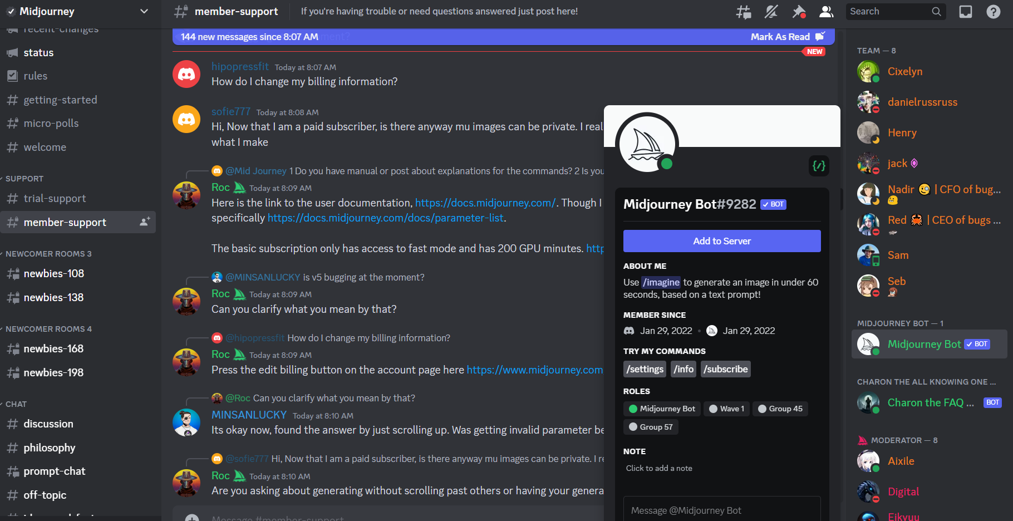Image resolution: width=1013 pixels, height=521 pixels.
Task: Select Midjourney Bot in member list
Action: [x=930, y=344]
